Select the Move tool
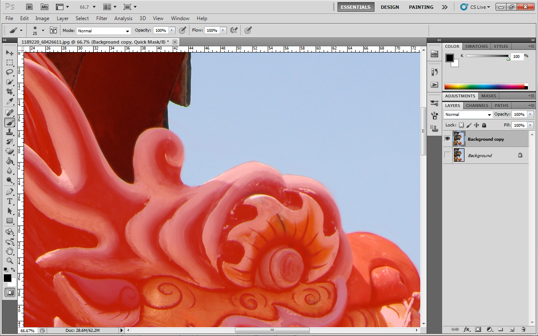 pos(10,52)
